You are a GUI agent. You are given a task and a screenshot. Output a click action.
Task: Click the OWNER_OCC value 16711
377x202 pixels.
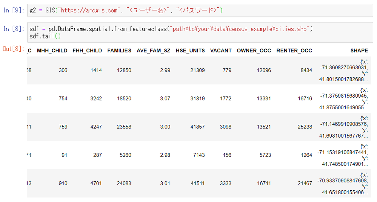pyautogui.click(x=263, y=183)
